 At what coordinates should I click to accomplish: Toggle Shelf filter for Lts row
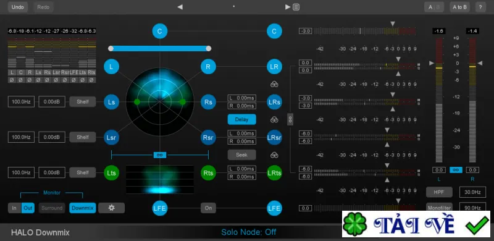83,172
